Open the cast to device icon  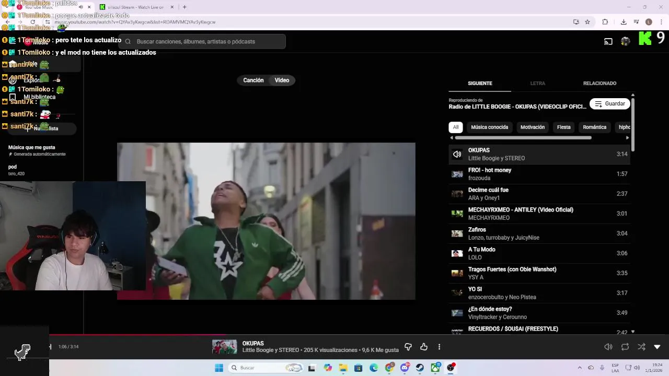tap(608, 42)
